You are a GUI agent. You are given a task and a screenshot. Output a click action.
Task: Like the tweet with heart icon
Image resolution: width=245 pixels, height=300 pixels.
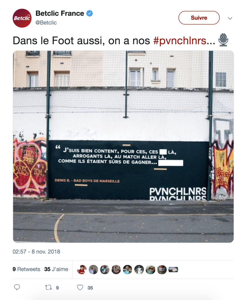[80, 287]
